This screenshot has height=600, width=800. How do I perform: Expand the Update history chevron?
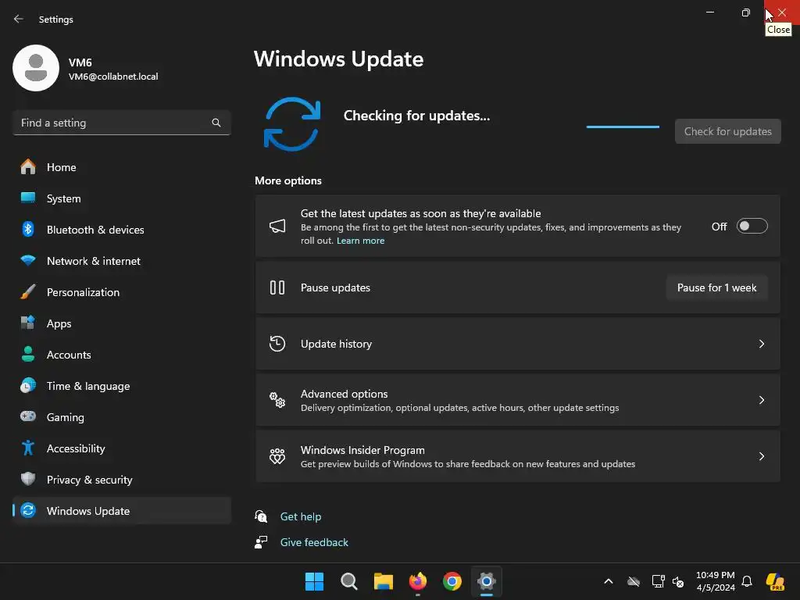pyautogui.click(x=761, y=344)
